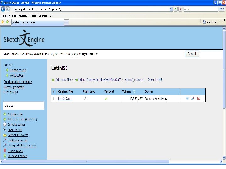
Task: Select the Sketch Engine: LatinISE tab
Action: click(x=37, y=23)
